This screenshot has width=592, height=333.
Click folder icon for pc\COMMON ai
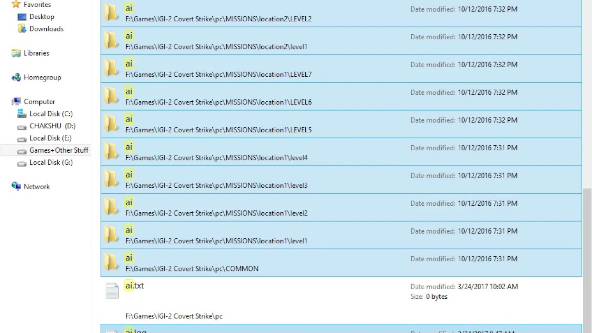[111, 262]
